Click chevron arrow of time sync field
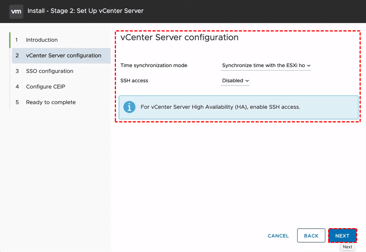 pyautogui.click(x=309, y=66)
